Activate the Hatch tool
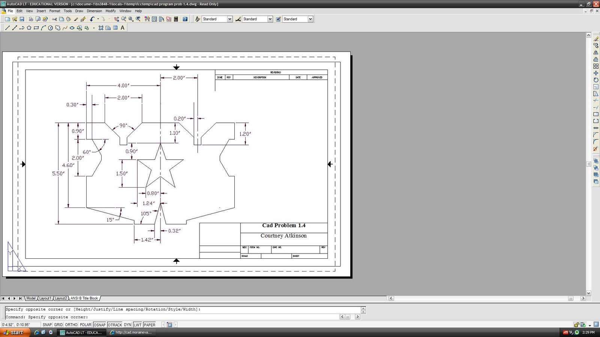This screenshot has width=600, height=337. tap(101, 27)
